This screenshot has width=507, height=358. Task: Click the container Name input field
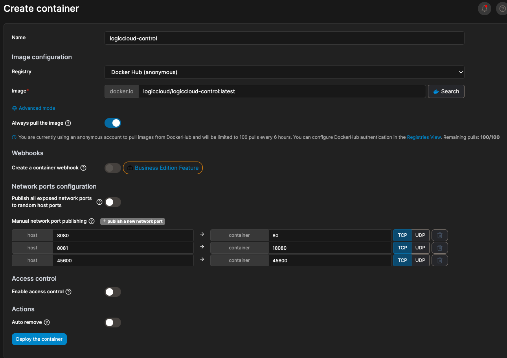284,38
